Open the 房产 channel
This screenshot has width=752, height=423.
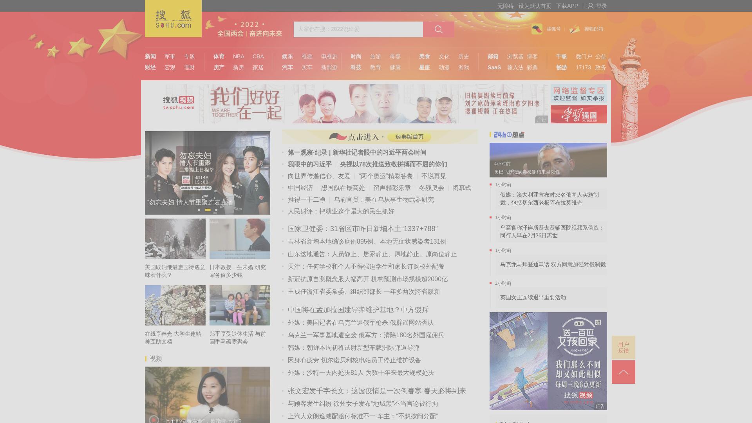[x=219, y=68]
